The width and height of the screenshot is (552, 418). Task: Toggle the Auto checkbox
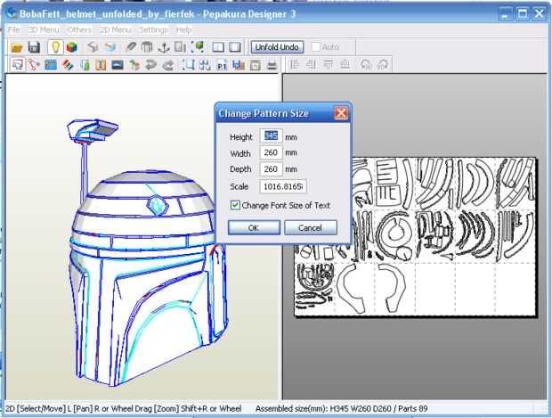(316, 47)
